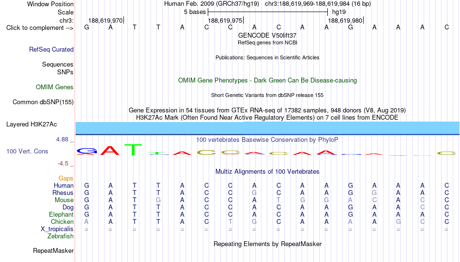Viewport: 460px width, 262px height.
Task: Click the large blue G conservation logo letter
Action: 87,151
